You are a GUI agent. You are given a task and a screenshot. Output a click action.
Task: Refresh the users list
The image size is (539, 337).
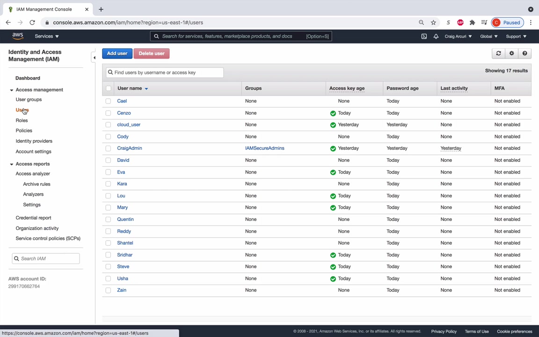point(498,53)
